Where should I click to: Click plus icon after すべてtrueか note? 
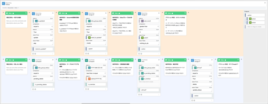[x=241, y=59]
